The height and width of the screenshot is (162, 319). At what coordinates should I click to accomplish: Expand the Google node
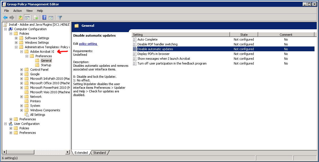(x=22, y=74)
